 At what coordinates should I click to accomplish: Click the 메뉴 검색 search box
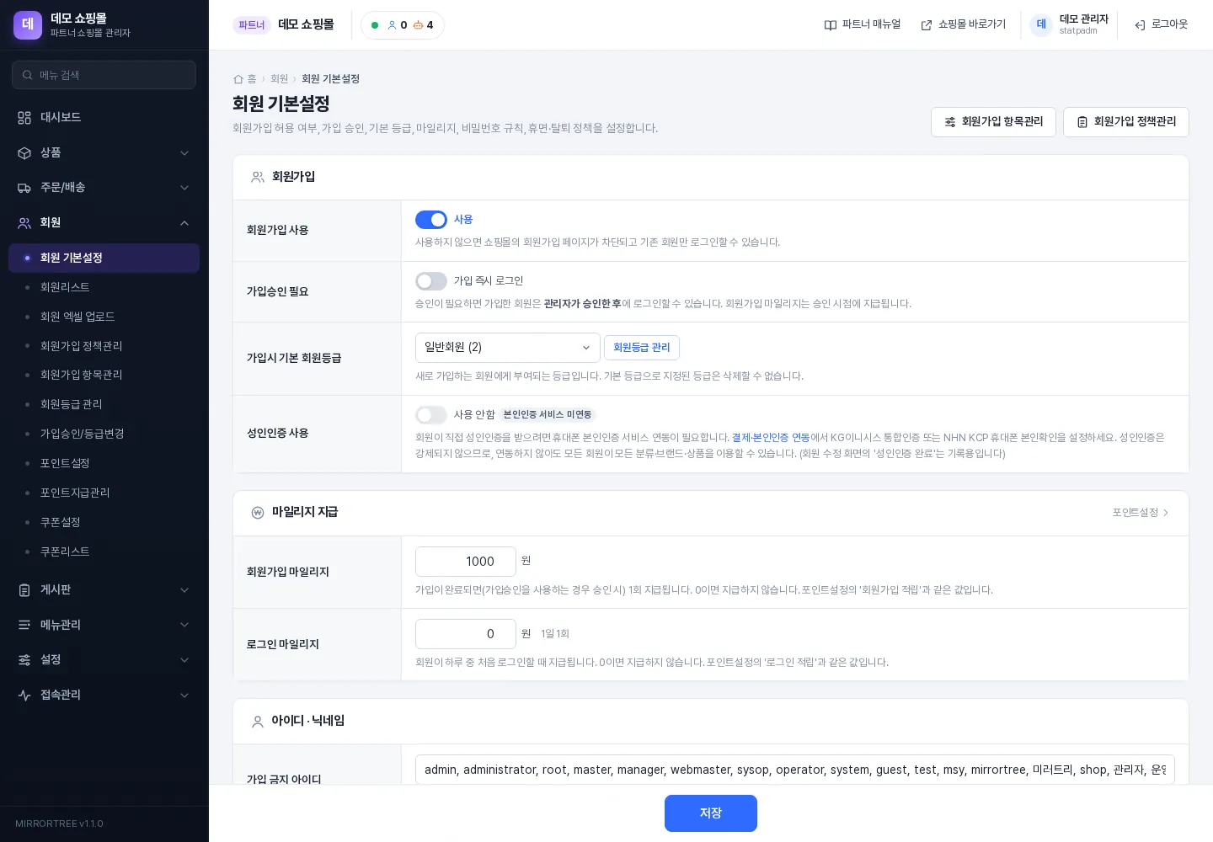[104, 75]
